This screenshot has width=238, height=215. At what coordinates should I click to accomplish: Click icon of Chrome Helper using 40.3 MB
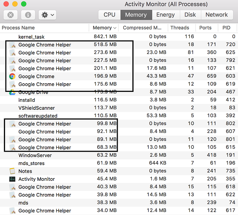(x=12, y=187)
